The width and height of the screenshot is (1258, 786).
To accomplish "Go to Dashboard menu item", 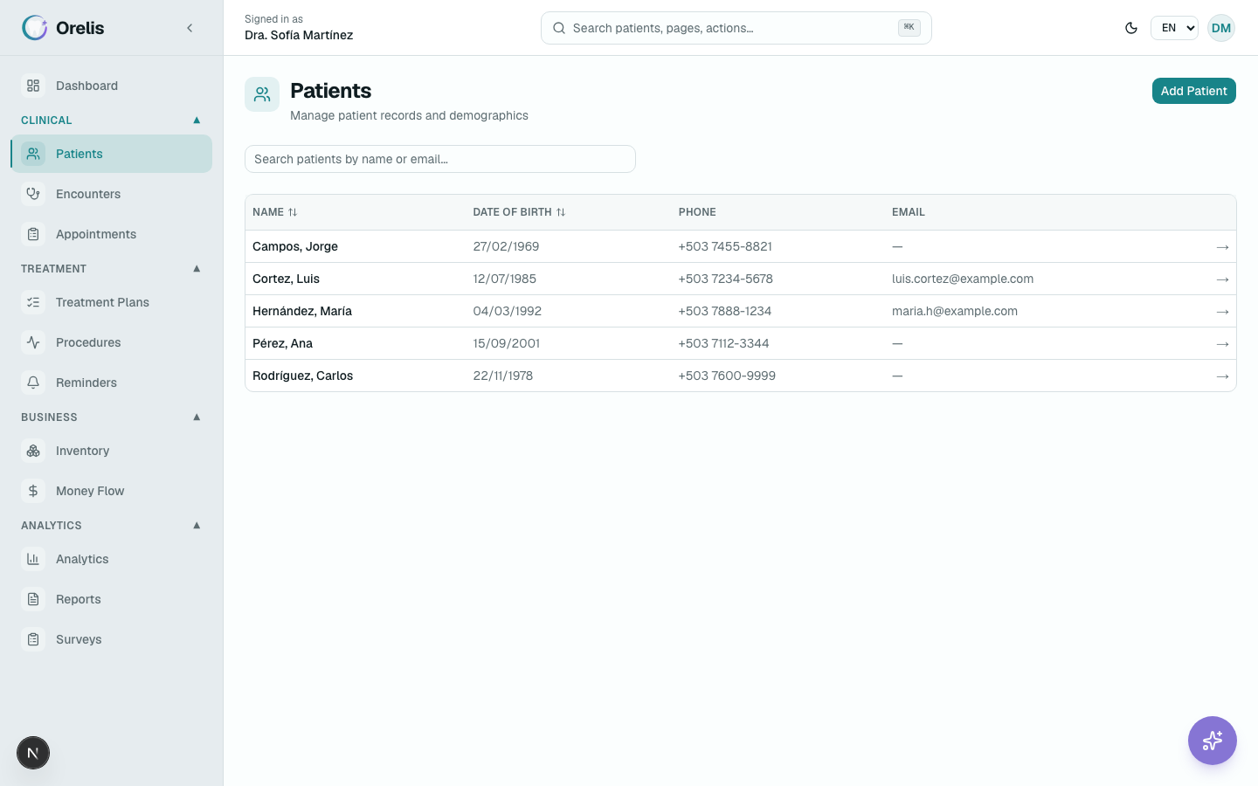I will 112,86.
